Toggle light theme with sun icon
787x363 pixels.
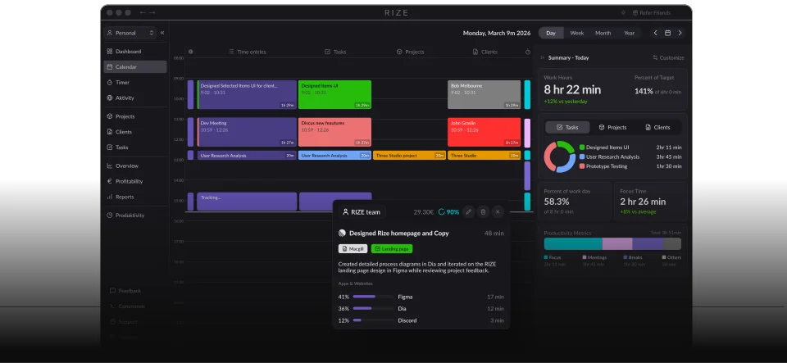tap(622, 13)
